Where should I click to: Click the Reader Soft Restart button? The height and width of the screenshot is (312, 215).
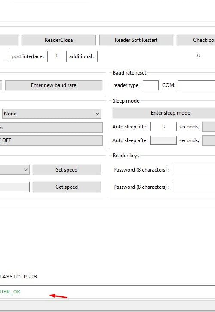(x=136, y=40)
